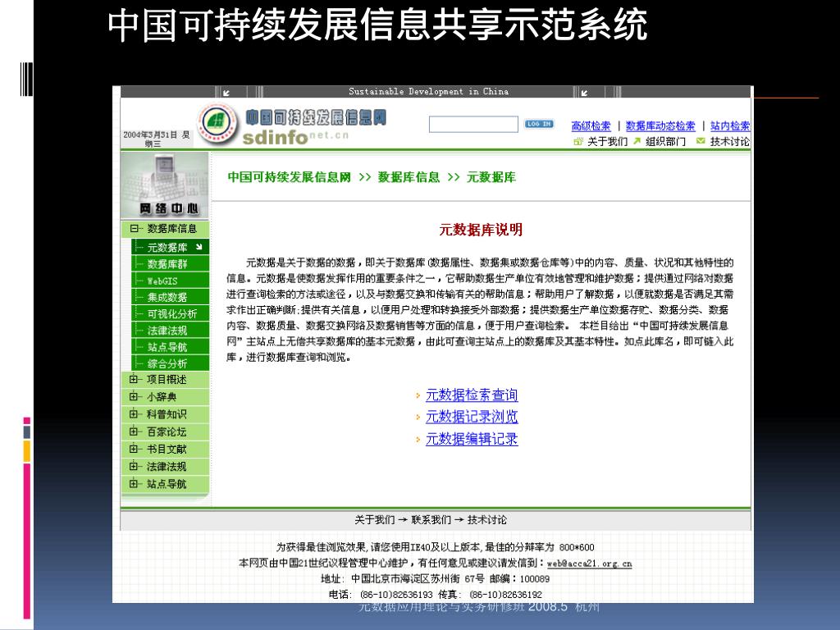Viewport: 840px width, 630px height.
Task: Click 中国可持续发展信息网 in the breadcrumb
Action: point(290,177)
